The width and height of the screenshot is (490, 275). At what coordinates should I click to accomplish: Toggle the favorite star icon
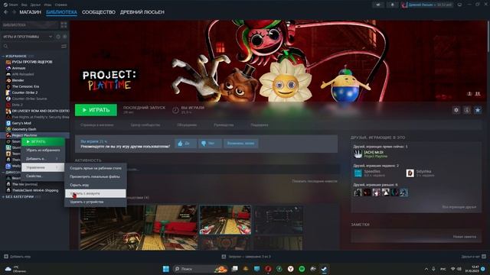pyautogui.click(x=478, y=110)
